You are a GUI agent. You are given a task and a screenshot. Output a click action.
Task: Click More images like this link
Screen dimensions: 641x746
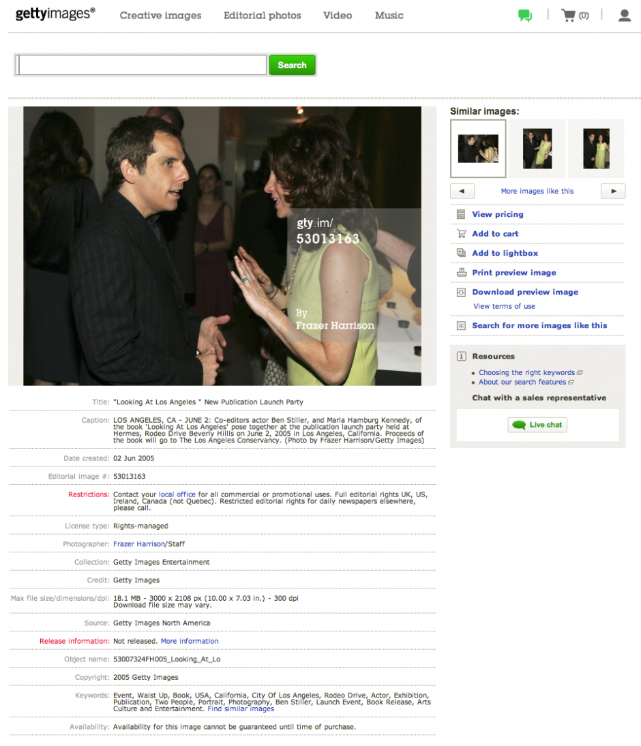coord(537,191)
